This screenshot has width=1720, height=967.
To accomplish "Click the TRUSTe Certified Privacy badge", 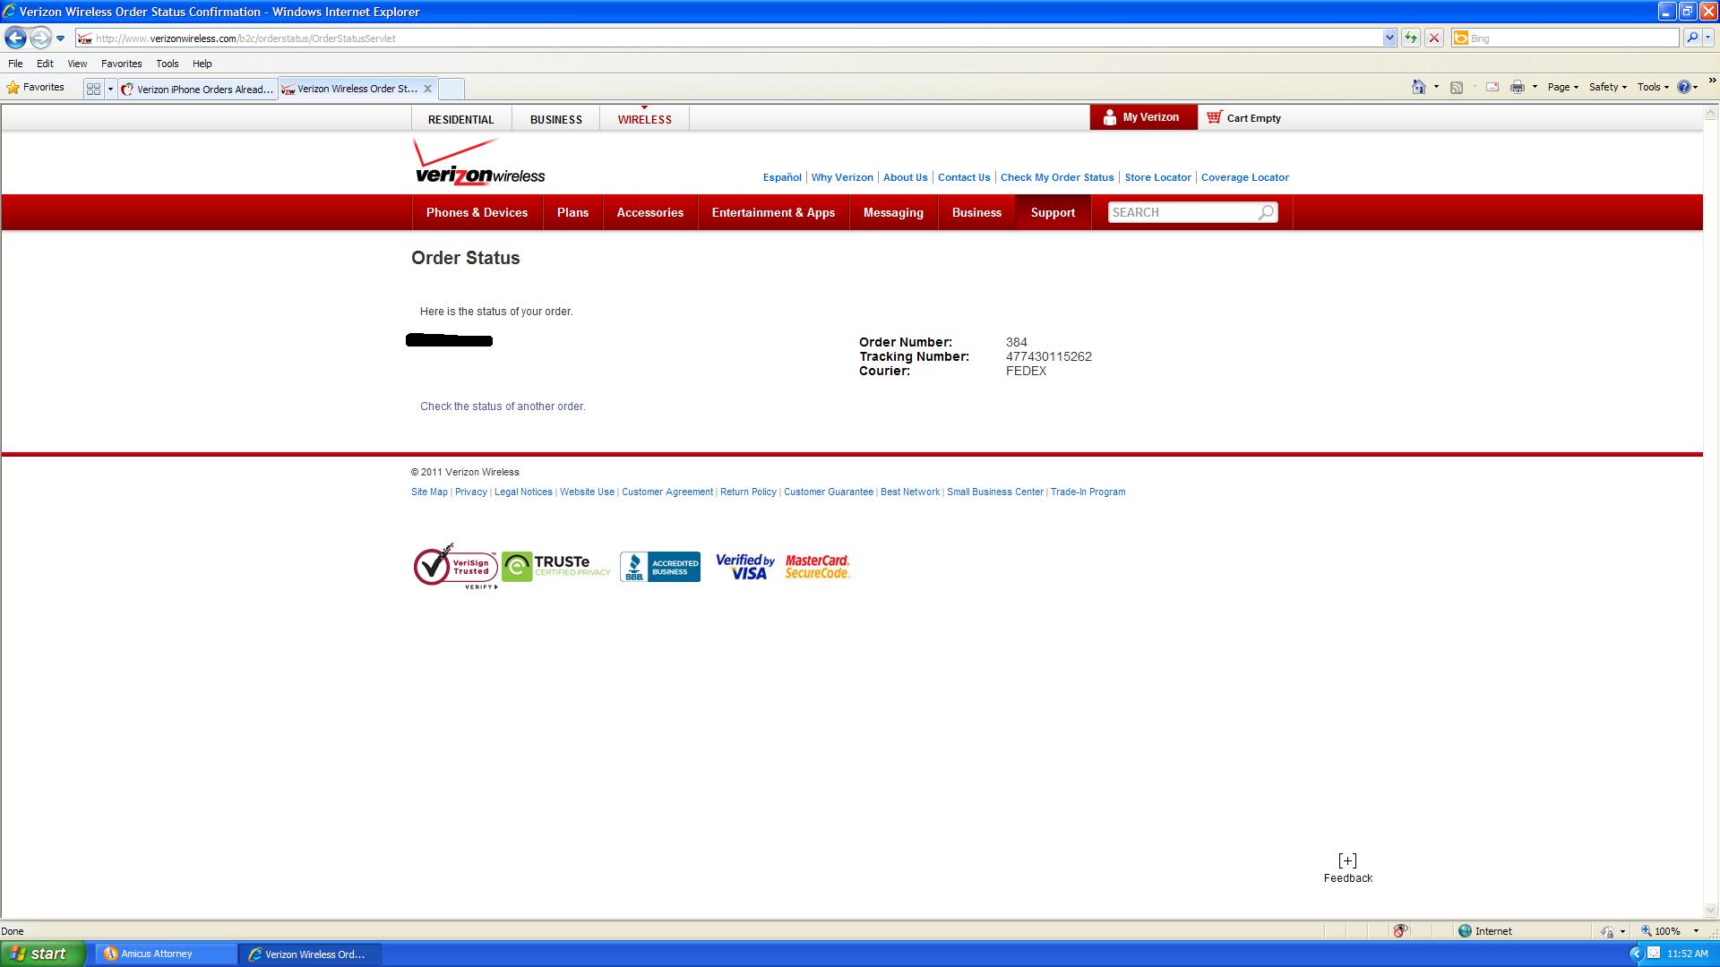I will pos(556,566).
